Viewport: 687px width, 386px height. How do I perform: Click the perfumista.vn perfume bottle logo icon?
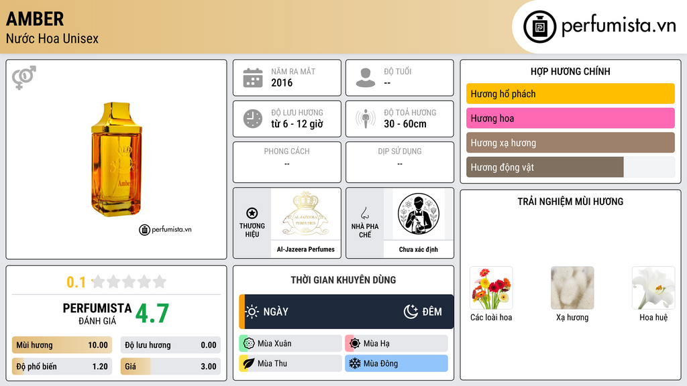pyautogui.click(x=539, y=27)
